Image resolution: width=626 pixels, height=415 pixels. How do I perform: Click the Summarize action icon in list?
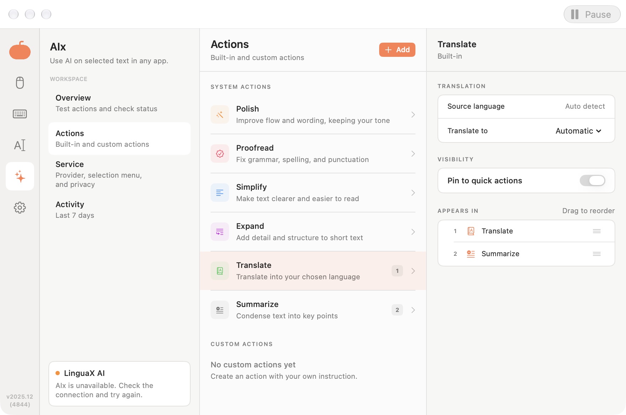tap(220, 310)
